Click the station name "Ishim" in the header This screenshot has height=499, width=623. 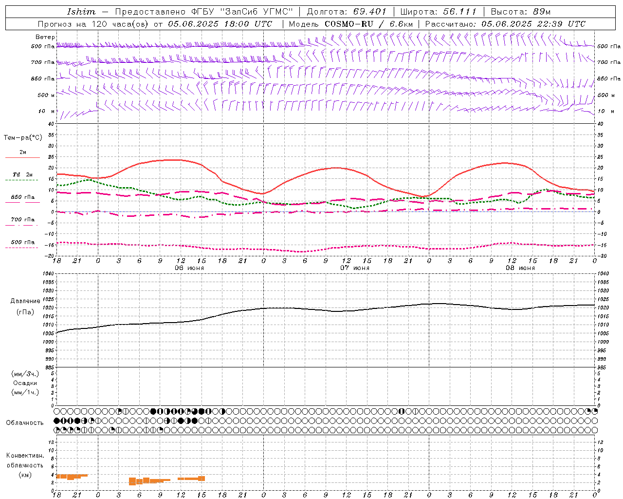(81, 12)
